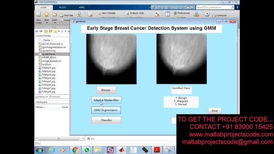This screenshot has height=154, width=274.
Task: Collapse the toolstrip with the arrow button
Action: [237, 7]
